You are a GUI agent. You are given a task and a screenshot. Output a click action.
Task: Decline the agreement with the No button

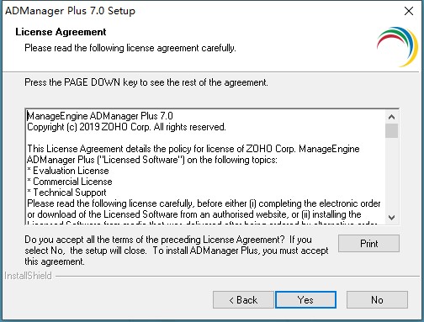click(377, 299)
